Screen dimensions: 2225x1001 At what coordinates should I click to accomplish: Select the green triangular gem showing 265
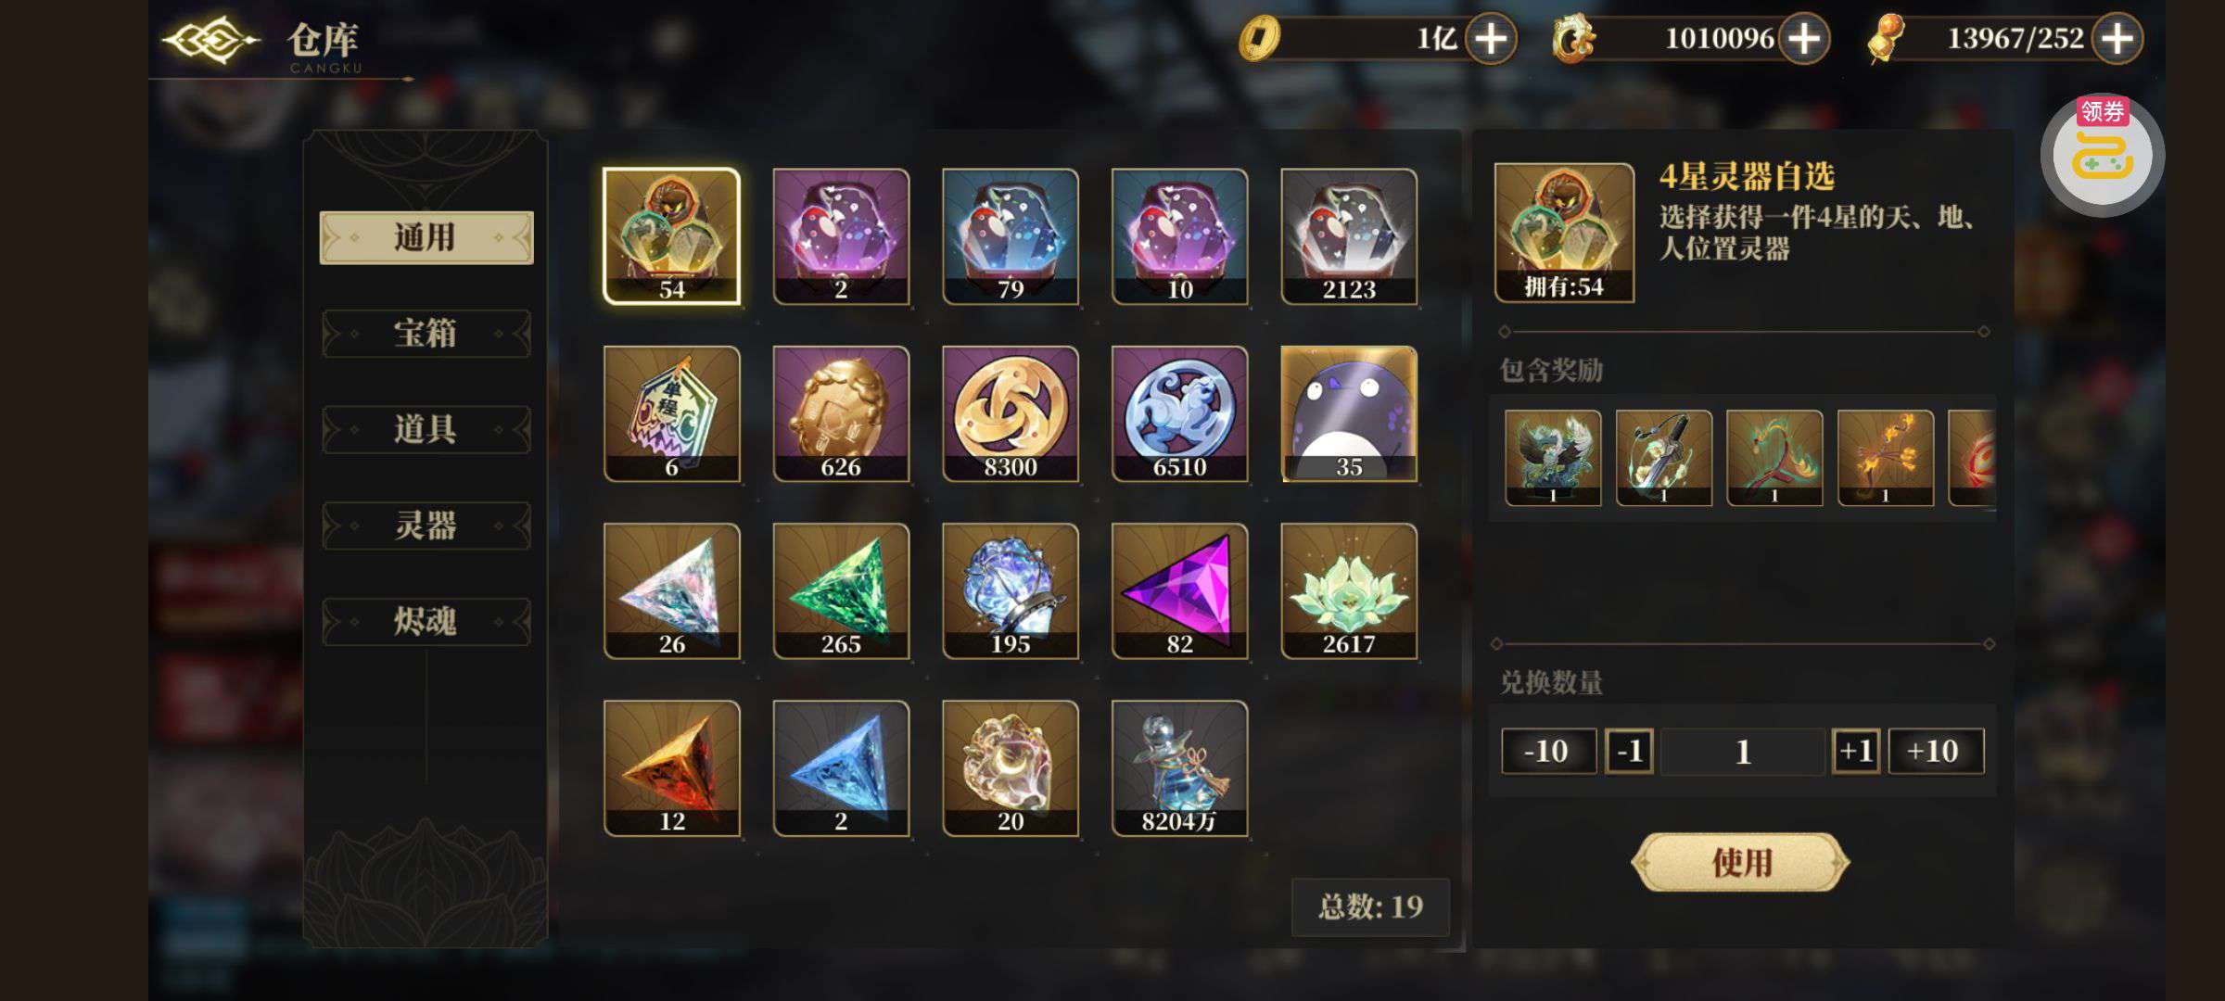click(841, 590)
